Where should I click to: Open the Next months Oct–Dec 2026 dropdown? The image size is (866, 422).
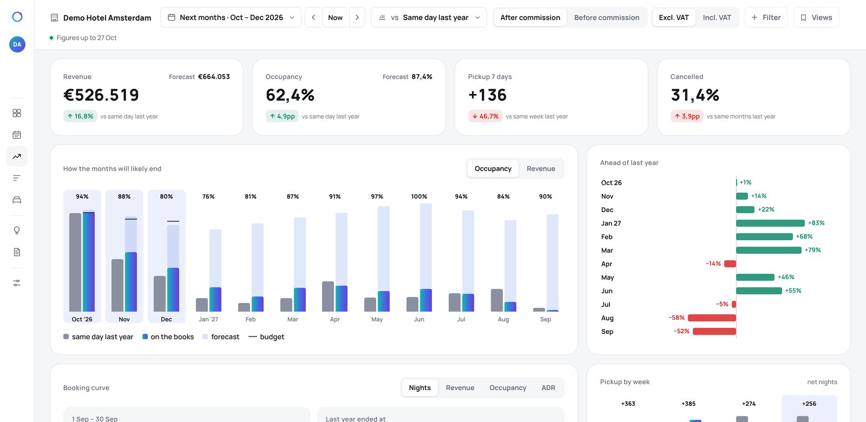tap(231, 17)
